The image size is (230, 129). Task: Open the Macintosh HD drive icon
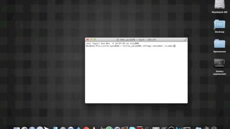[220, 4]
